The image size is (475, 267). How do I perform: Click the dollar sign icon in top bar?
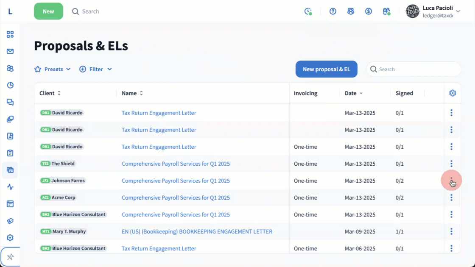click(369, 11)
